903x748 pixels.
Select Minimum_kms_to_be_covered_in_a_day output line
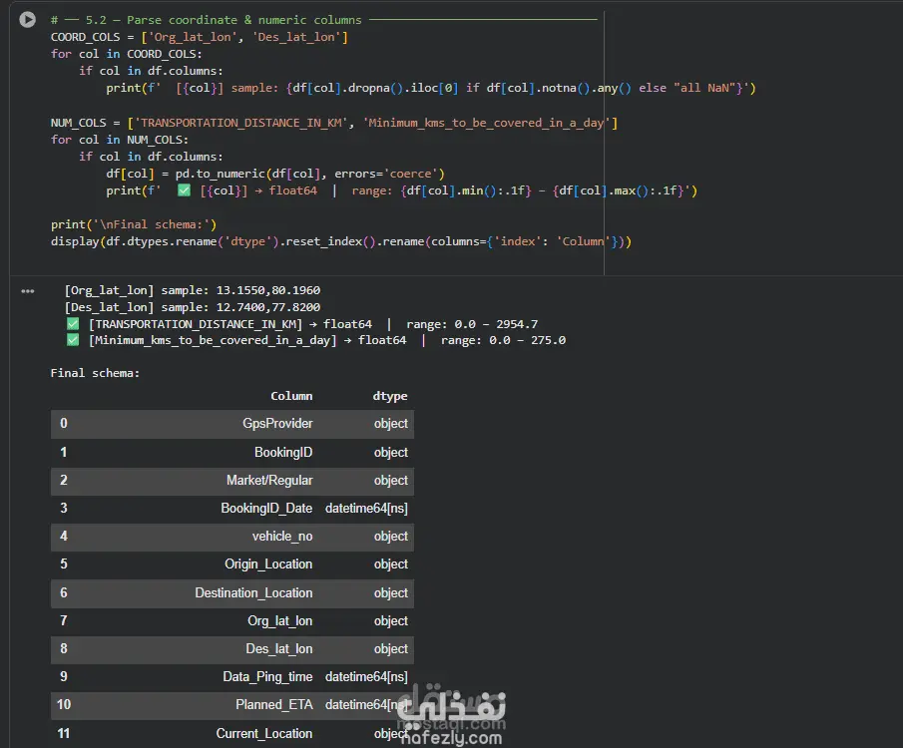pyautogui.click(x=316, y=340)
